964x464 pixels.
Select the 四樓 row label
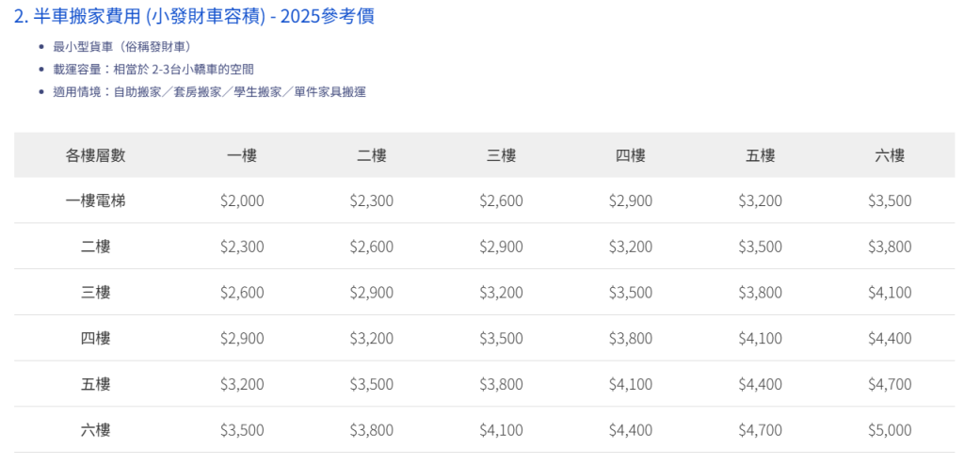(95, 338)
